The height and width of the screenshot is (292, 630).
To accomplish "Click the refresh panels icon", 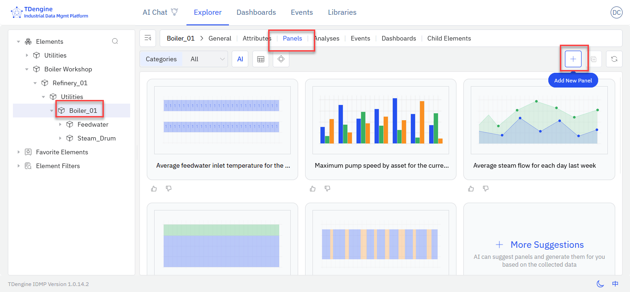I will pyautogui.click(x=614, y=59).
